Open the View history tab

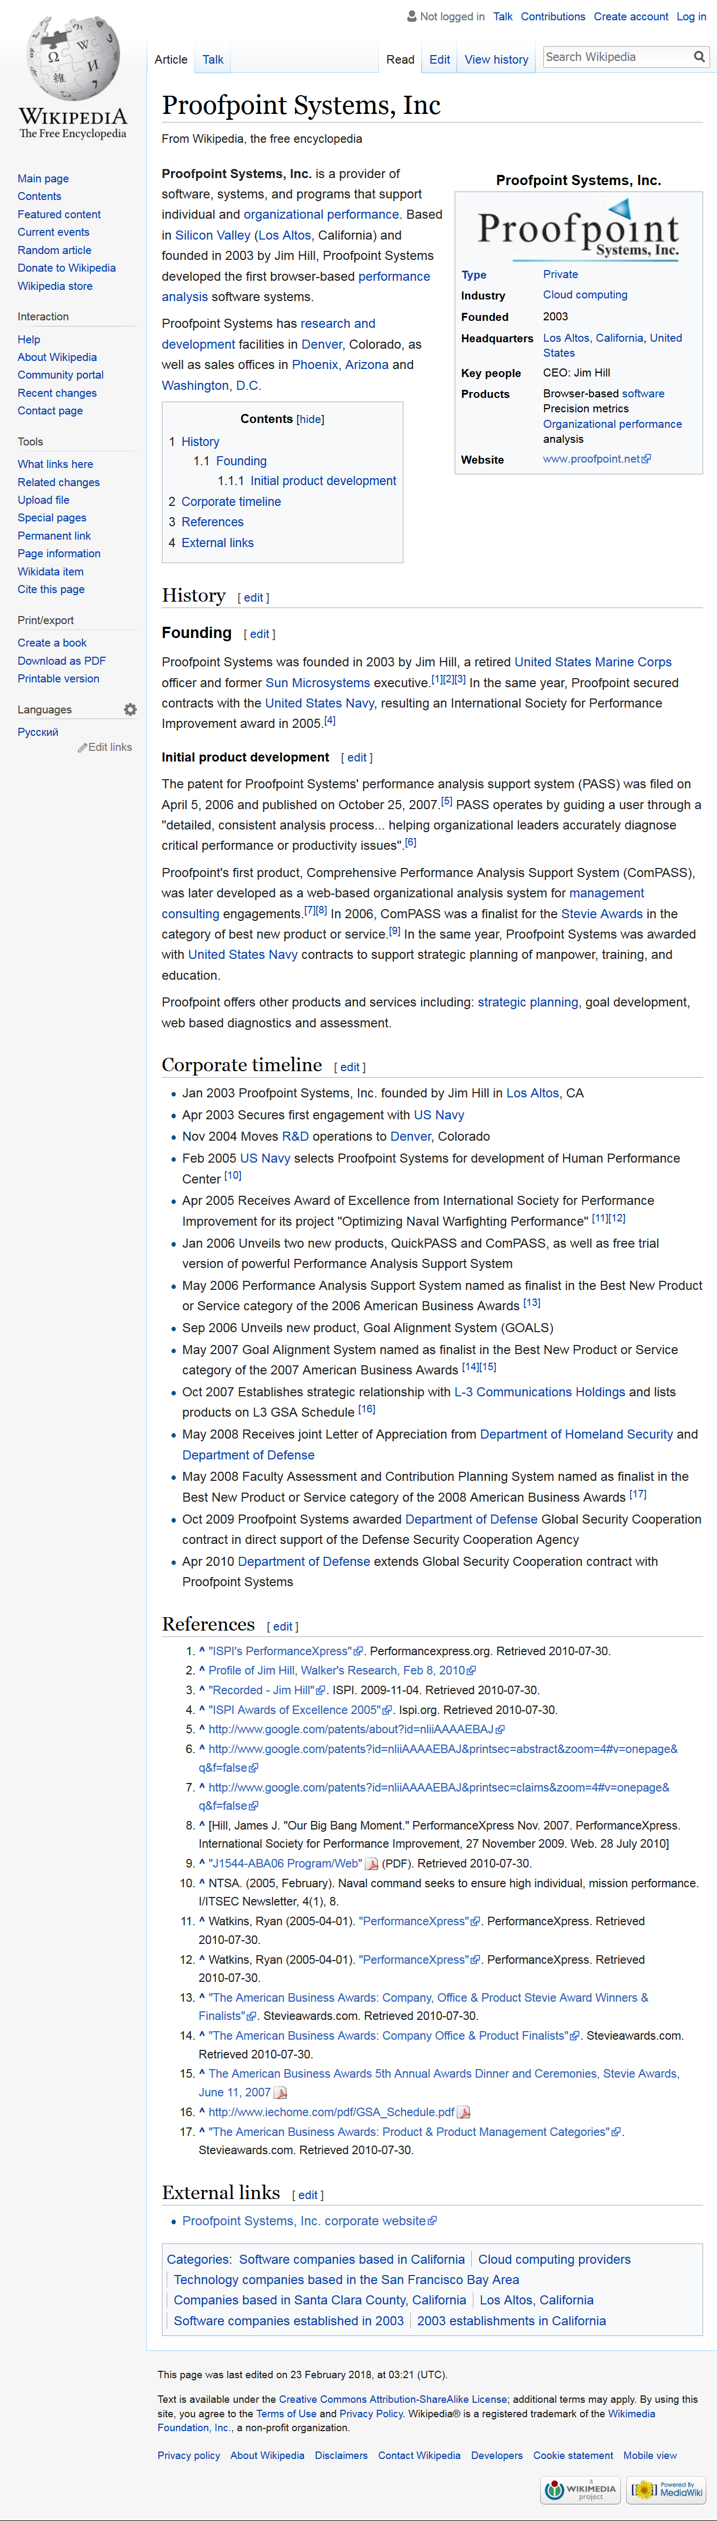tap(496, 60)
